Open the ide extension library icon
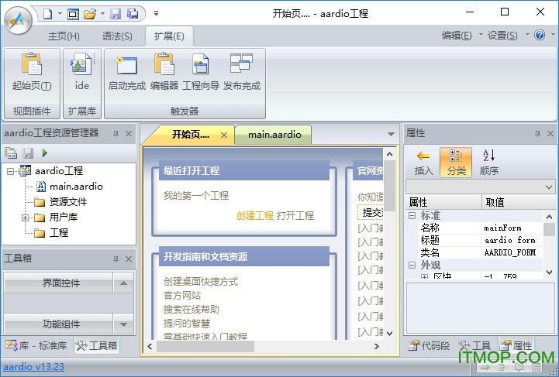This screenshot has width=559, height=377. [x=81, y=67]
